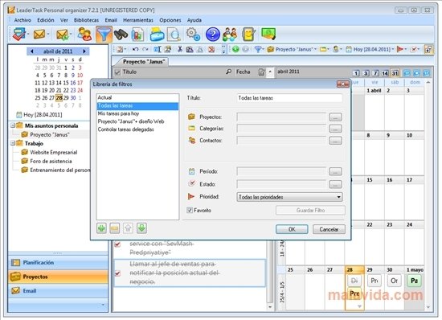Toggle the large orange filter funnel icon
Screen dimensions: 442x320
point(104,35)
